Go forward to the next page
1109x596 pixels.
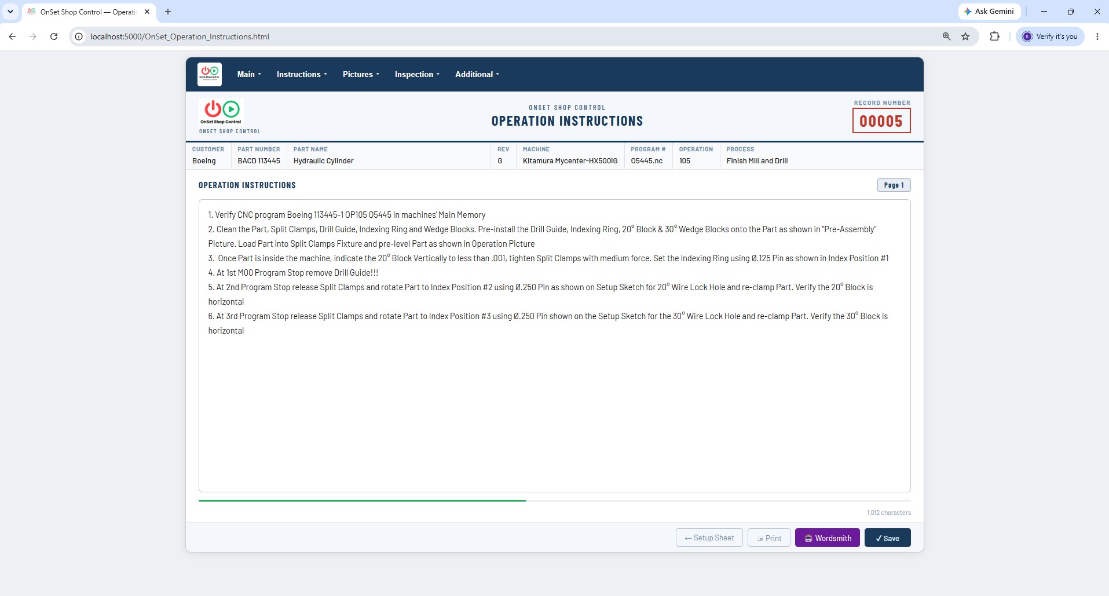[33, 36]
